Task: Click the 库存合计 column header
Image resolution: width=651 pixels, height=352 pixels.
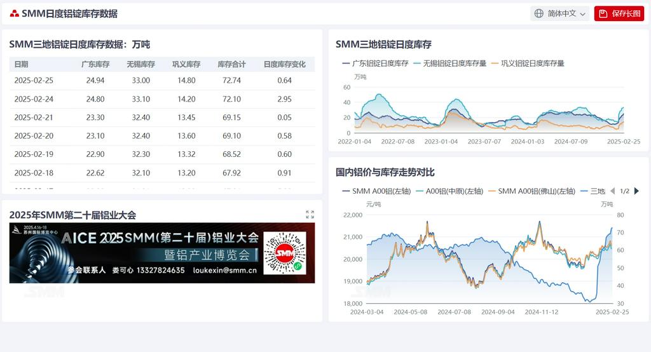Action: pos(231,64)
